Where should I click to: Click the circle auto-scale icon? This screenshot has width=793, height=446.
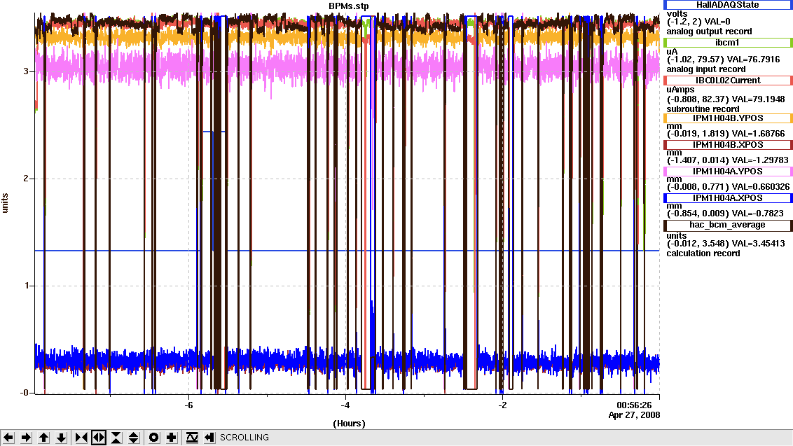coord(153,438)
